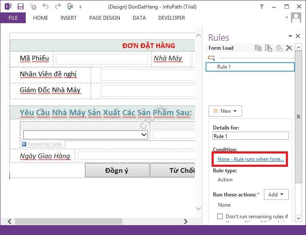Delete the selected rule with X icon
306x235 pixels.
point(289,48)
